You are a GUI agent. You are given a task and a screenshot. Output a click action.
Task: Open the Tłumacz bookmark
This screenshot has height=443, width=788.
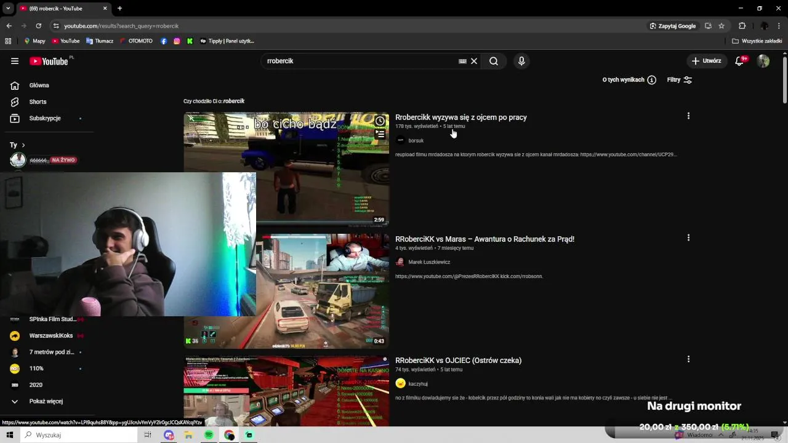tap(100, 41)
